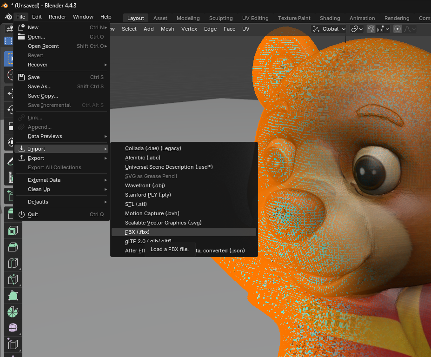Open the Render menu
The width and height of the screenshot is (431, 357).
click(57, 17)
